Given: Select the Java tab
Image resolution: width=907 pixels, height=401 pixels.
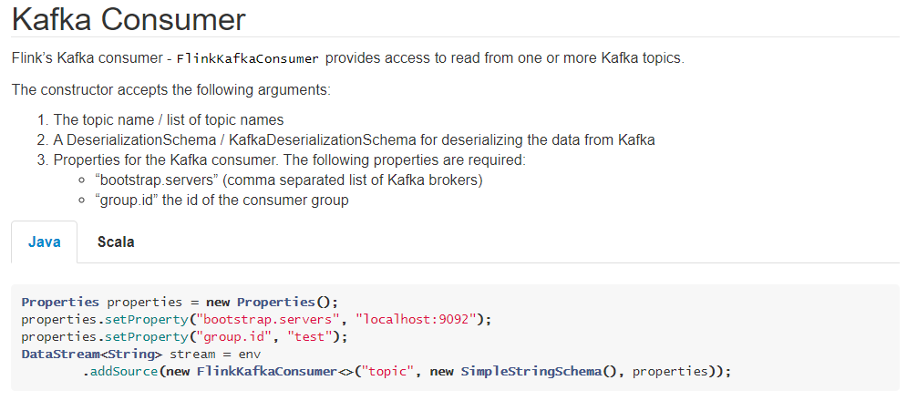Looking at the screenshot, I should point(45,242).
